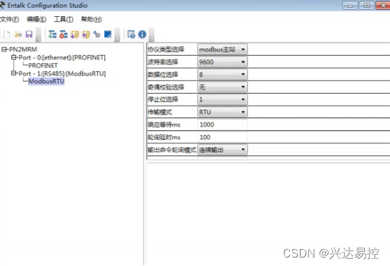Open the 奇偶校验选择 dropdown showing 无

tap(222, 87)
